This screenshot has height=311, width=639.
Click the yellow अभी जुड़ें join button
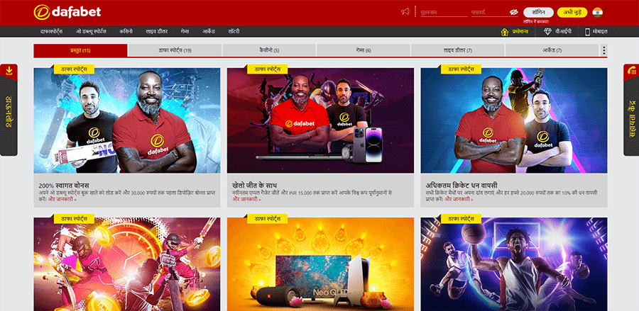point(572,12)
